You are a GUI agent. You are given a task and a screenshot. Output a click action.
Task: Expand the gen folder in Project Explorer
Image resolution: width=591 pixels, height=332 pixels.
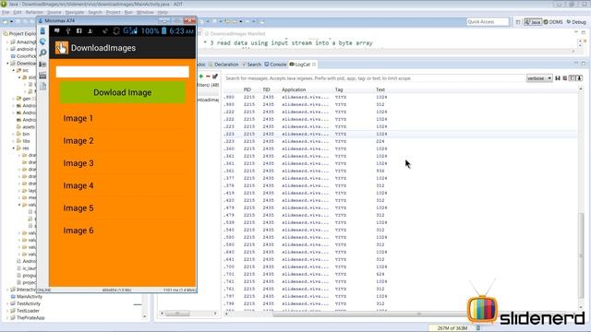pyautogui.click(x=13, y=99)
